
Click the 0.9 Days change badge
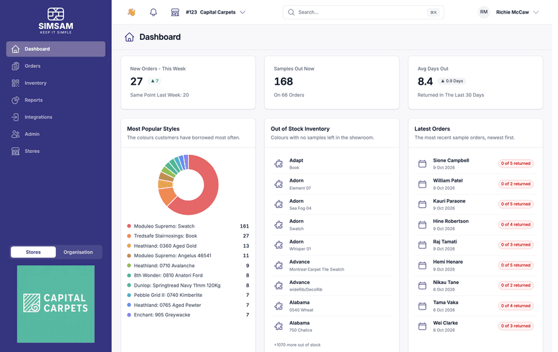click(x=452, y=81)
